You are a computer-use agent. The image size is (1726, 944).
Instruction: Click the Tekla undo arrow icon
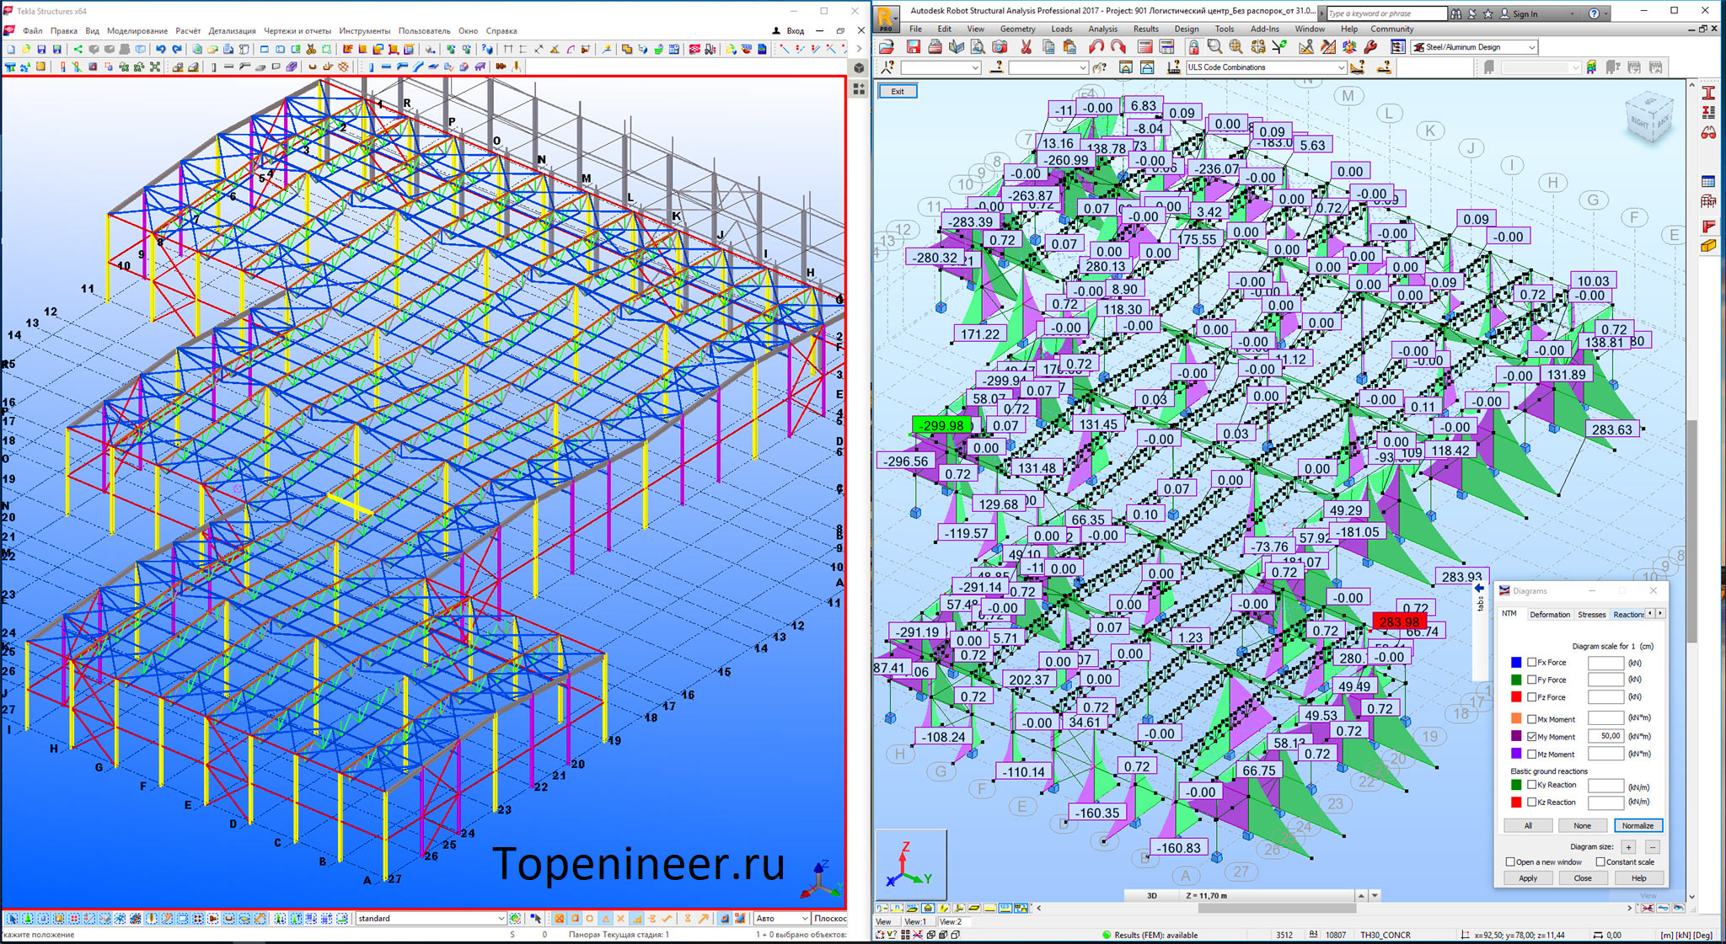(x=160, y=50)
